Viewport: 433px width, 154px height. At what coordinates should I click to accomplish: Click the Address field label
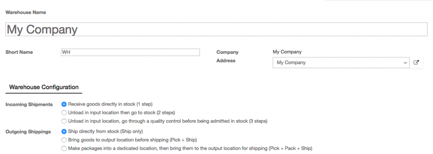coord(226,61)
